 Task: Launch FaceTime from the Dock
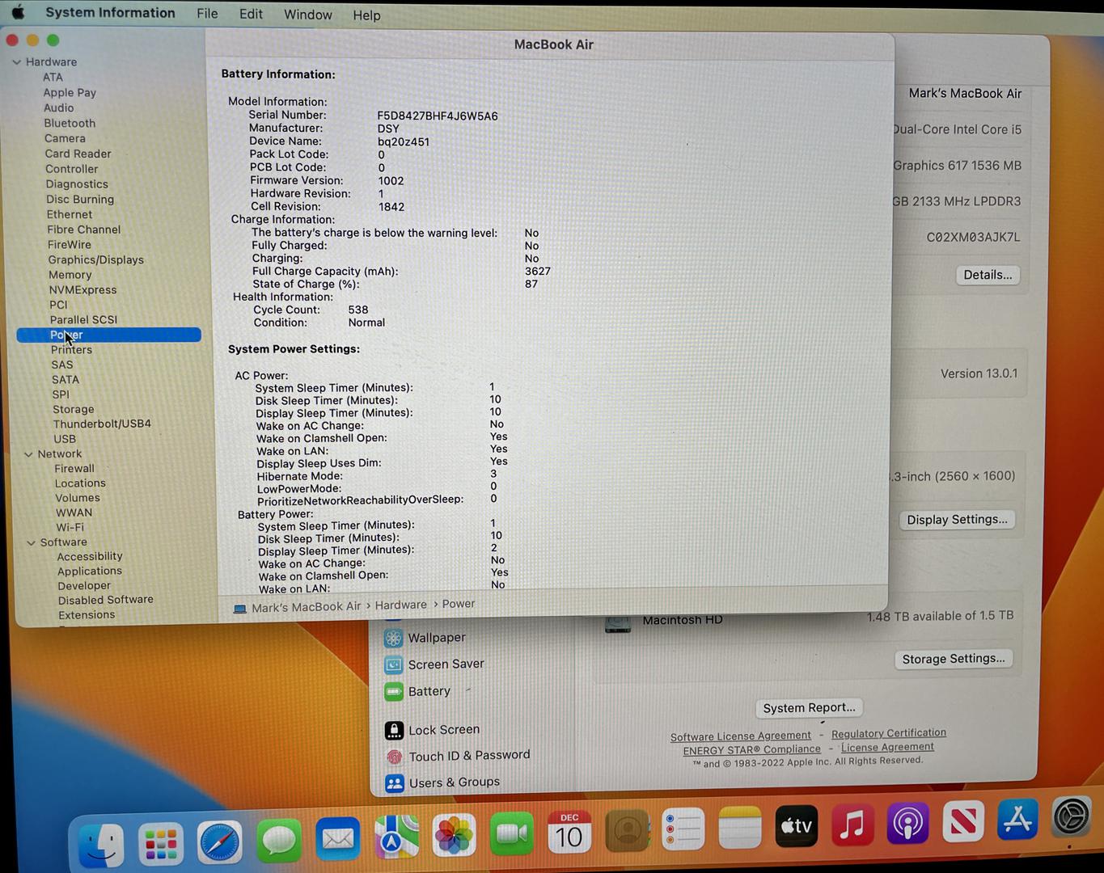pos(511,834)
